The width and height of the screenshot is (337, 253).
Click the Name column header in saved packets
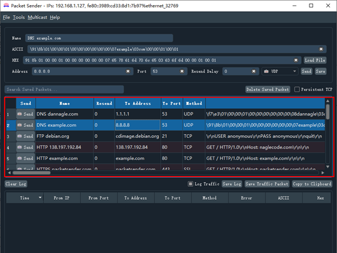coord(65,103)
